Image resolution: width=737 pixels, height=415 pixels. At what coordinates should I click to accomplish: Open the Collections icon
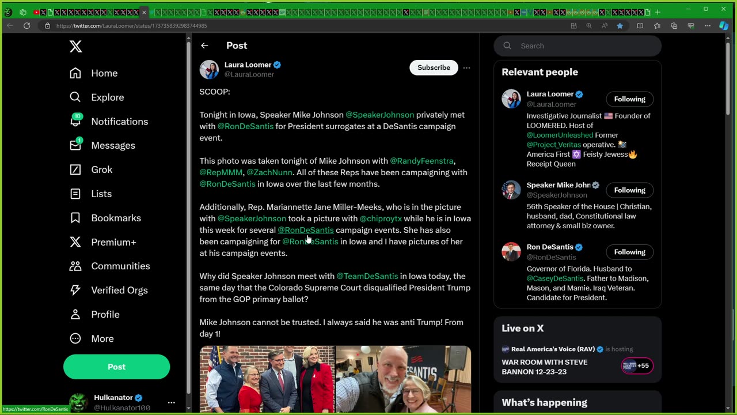[x=674, y=26]
